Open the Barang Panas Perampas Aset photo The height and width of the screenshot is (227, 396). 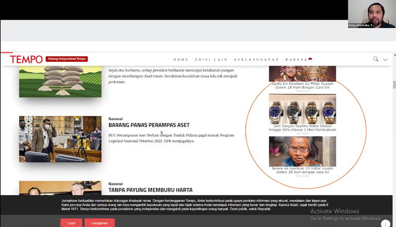tap(60, 139)
